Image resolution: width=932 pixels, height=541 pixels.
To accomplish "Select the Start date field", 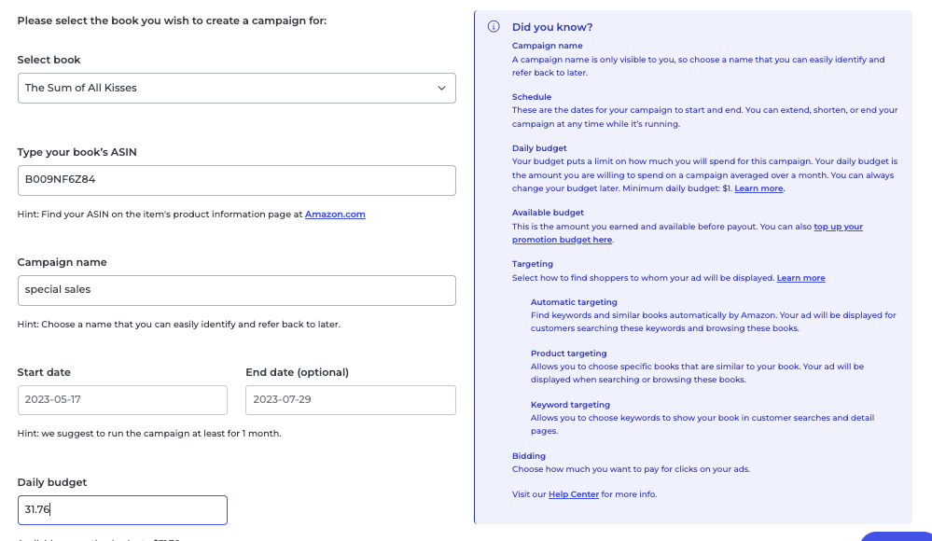I will click(122, 400).
